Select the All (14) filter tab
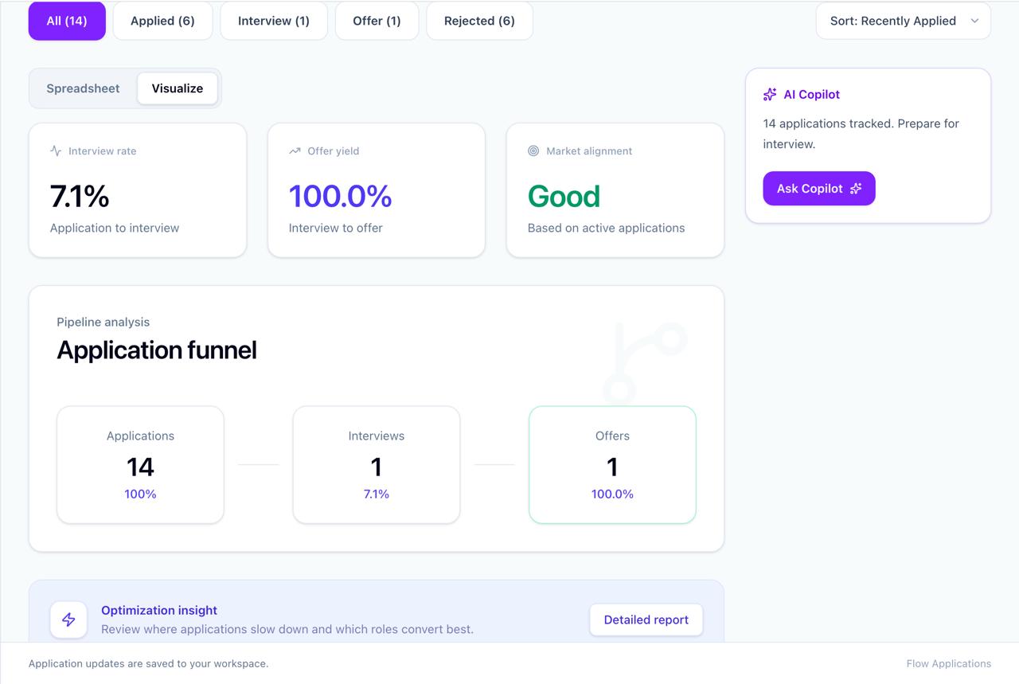The image size is (1019, 684). 67,21
